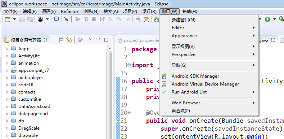Close the 项目资源管理器 tab
This screenshot has height=139, width=284.
coord(45,40)
